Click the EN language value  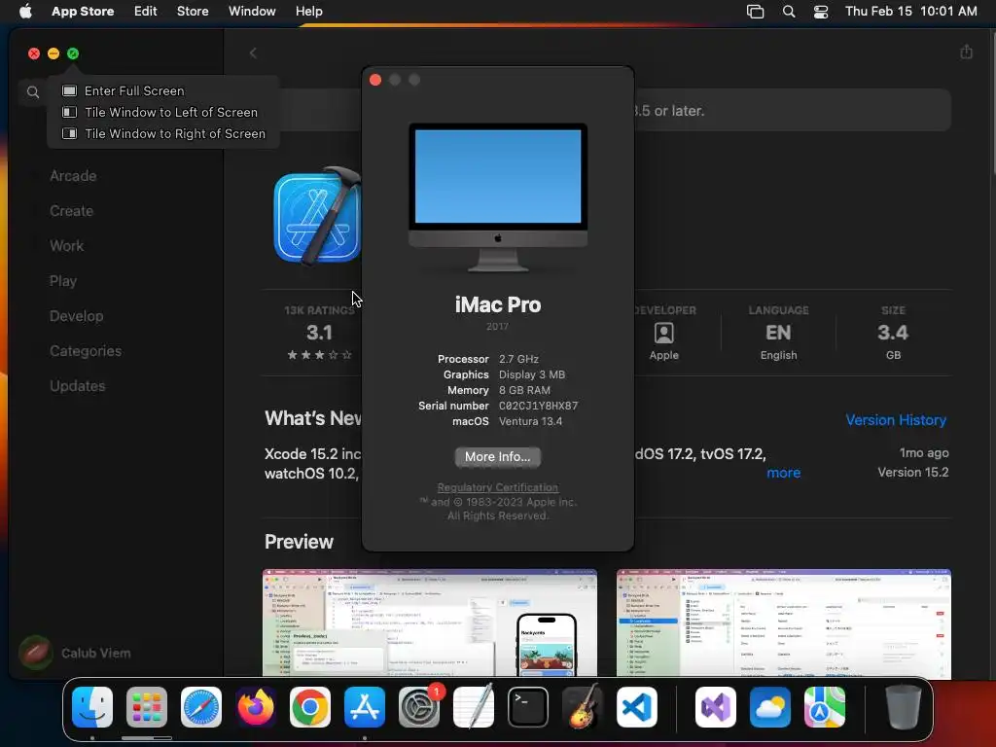778,333
